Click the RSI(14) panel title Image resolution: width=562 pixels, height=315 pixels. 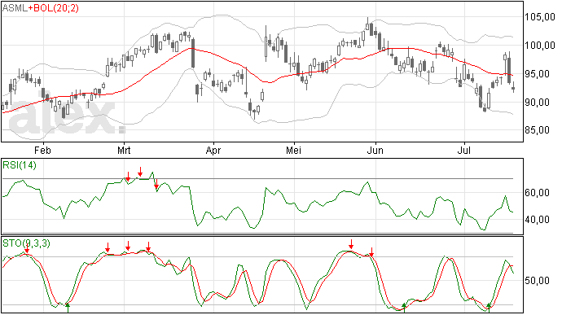click(x=20, y=165)
